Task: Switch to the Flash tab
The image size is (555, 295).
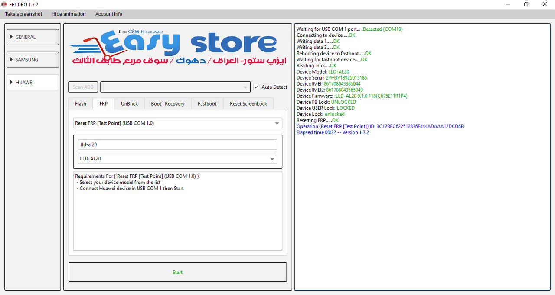Action: pyautogui.click(x=81, y=104)
